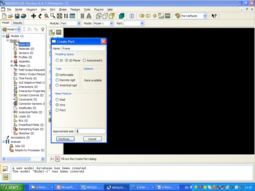Choose the Axisymmetric modeling space
This screenshot has height=191, width=255.
(84, 61)
